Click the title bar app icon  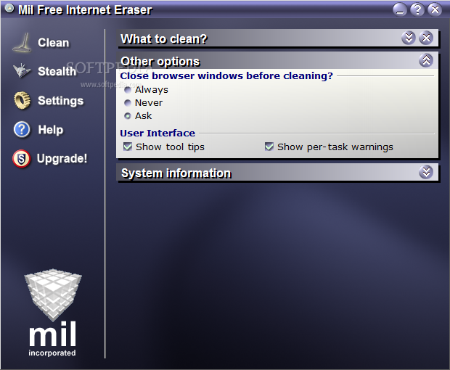[x=9, y=9]
